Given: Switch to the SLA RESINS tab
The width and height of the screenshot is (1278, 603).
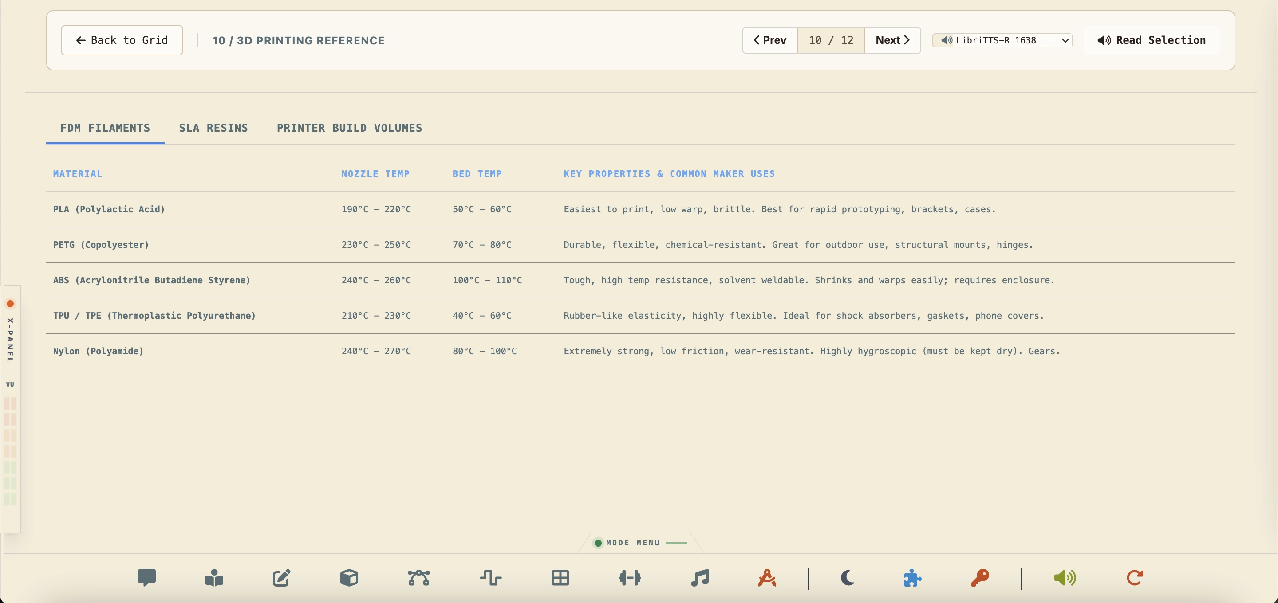Looking at the screenshot, I should 213,128.
